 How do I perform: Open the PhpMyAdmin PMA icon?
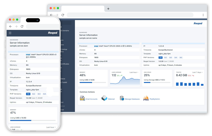point(146,98)
